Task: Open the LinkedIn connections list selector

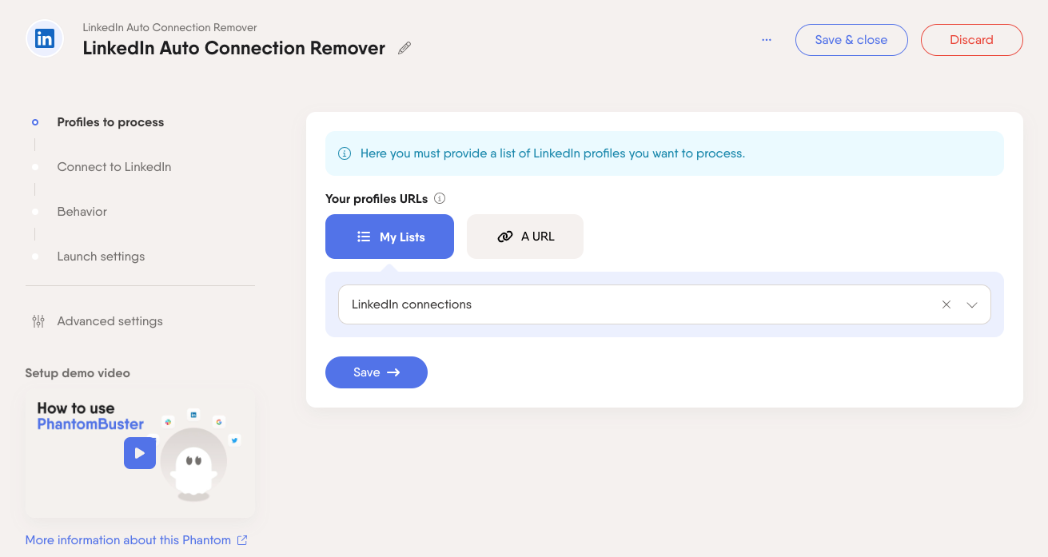Action: 664,304
